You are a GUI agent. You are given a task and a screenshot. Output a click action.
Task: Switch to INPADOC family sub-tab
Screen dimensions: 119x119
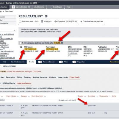click(9, 83)
